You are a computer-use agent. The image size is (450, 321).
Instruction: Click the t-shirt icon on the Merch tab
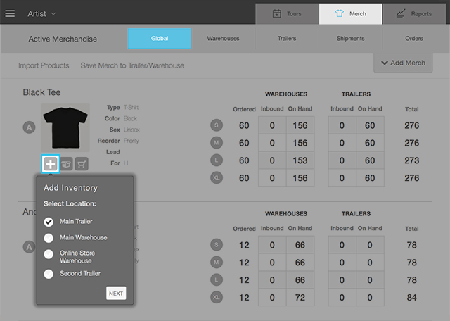(339, 13)
